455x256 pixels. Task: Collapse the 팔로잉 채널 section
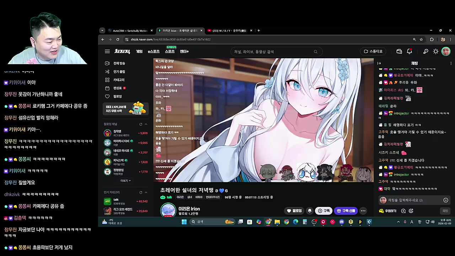pos(146,124)
